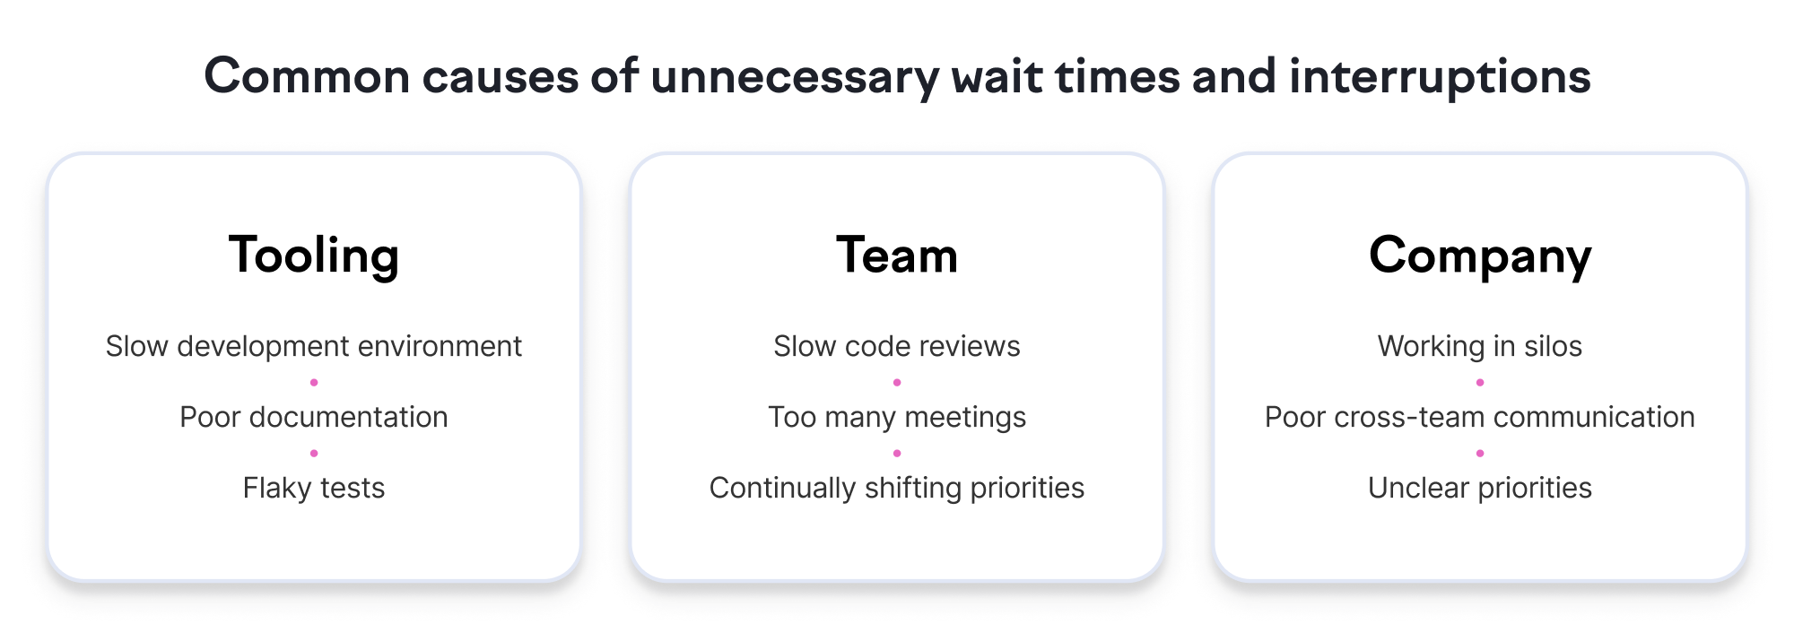This screenshot has width=1794, height=624.
Task: Select the Team card heading
Action: (x=897, y=255)
